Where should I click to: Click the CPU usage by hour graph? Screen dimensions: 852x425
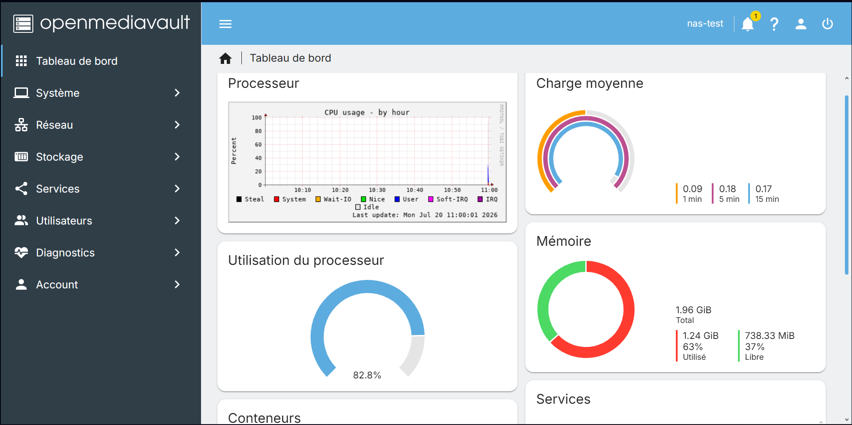coord(367,162)
